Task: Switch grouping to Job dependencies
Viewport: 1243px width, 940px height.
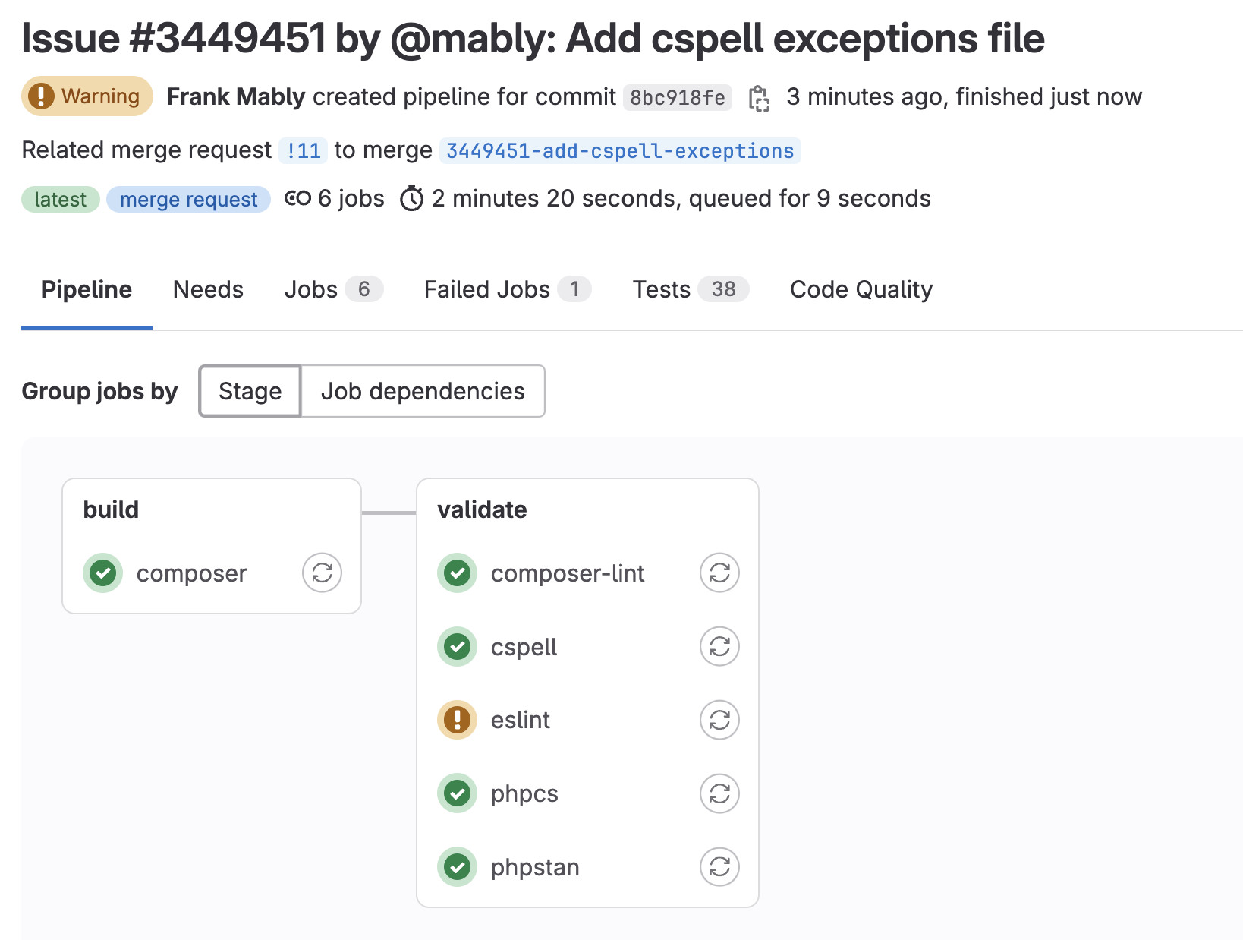Action: [423, 391]
